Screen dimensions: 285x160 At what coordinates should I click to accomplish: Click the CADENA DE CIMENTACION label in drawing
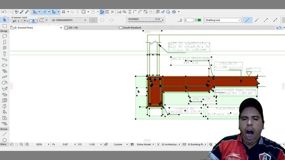pos(185,110)
